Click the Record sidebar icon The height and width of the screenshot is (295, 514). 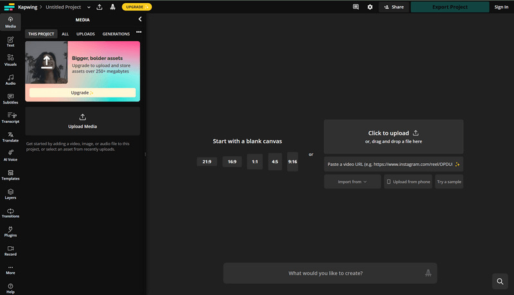(10, 251)
